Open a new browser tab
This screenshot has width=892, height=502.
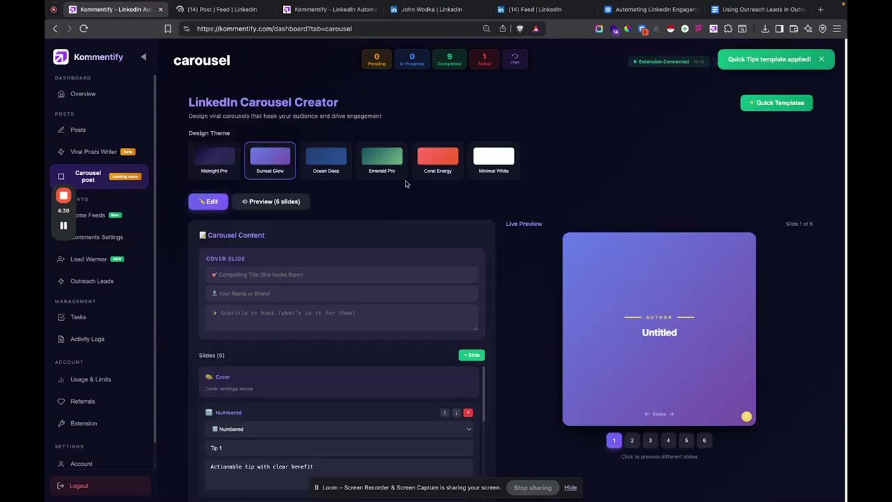click(x=820, y=10)
